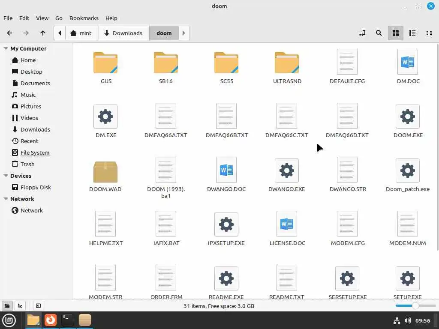Switch to icon view

(396, 33)
